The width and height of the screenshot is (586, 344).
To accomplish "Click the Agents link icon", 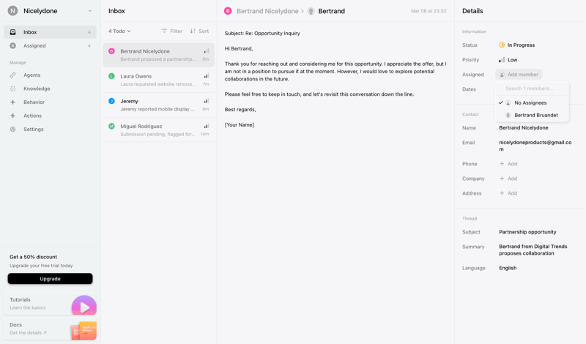I will 12,75.
